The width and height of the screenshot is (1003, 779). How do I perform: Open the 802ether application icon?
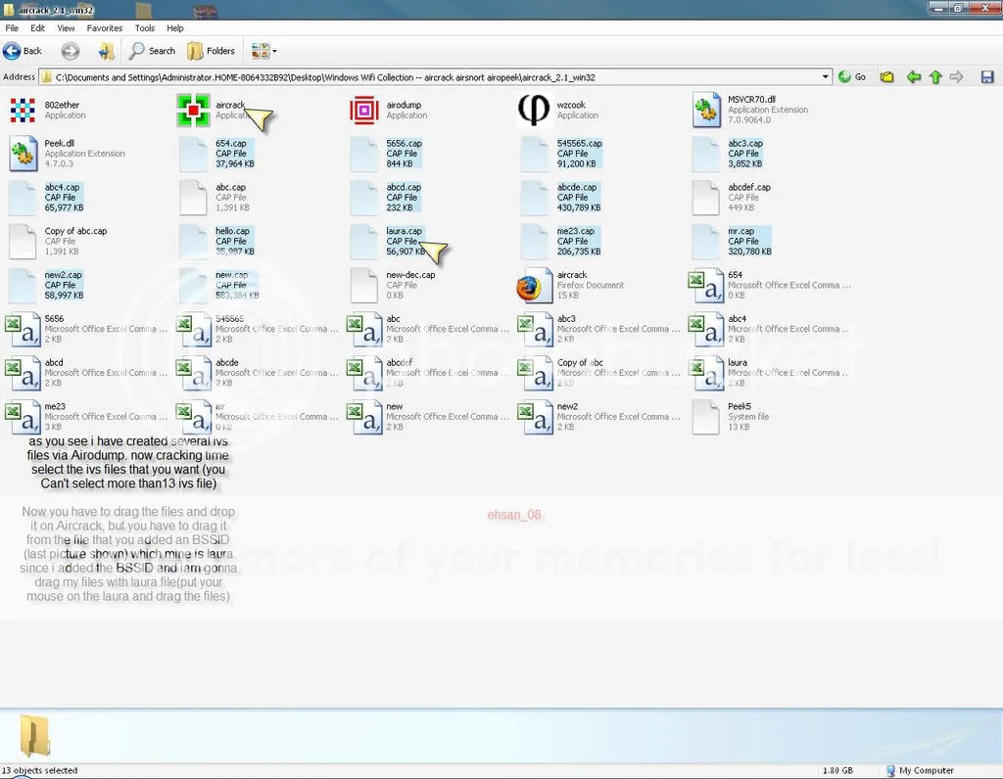23,110
